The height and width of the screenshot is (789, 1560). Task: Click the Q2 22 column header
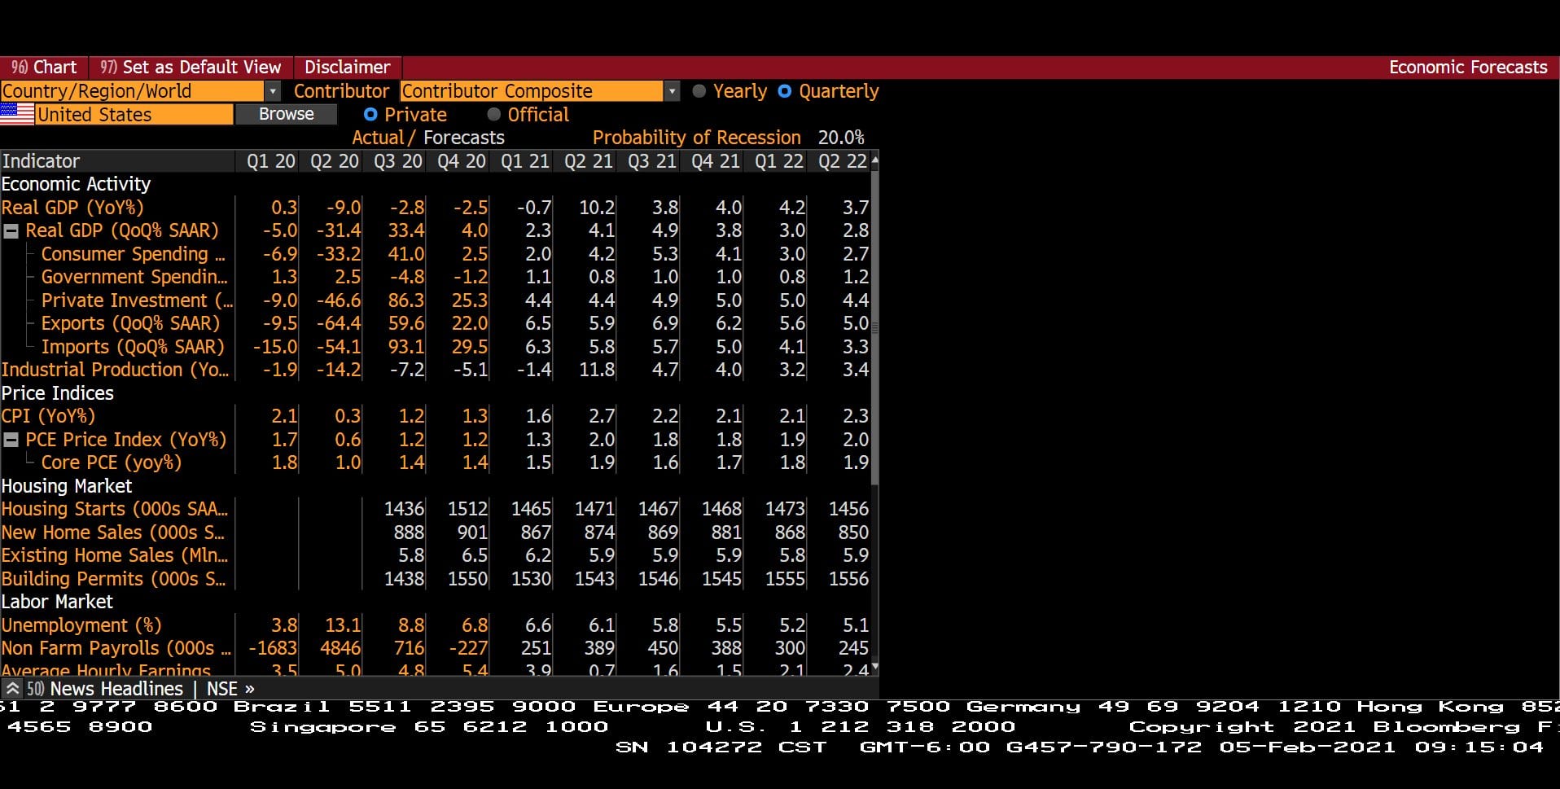pos(843,161)
